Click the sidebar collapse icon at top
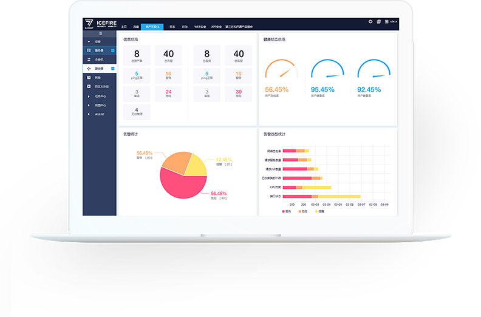 coord(101,33)
